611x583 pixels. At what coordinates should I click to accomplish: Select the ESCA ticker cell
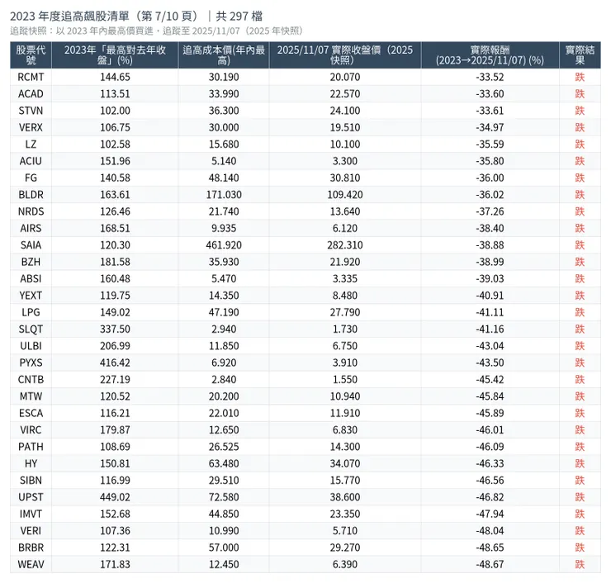pyautogui.click(x=31, y=413)
